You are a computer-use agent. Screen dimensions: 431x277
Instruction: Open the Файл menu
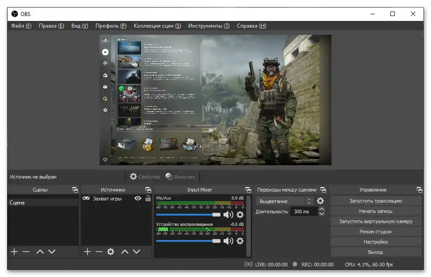tap(21, 26)
